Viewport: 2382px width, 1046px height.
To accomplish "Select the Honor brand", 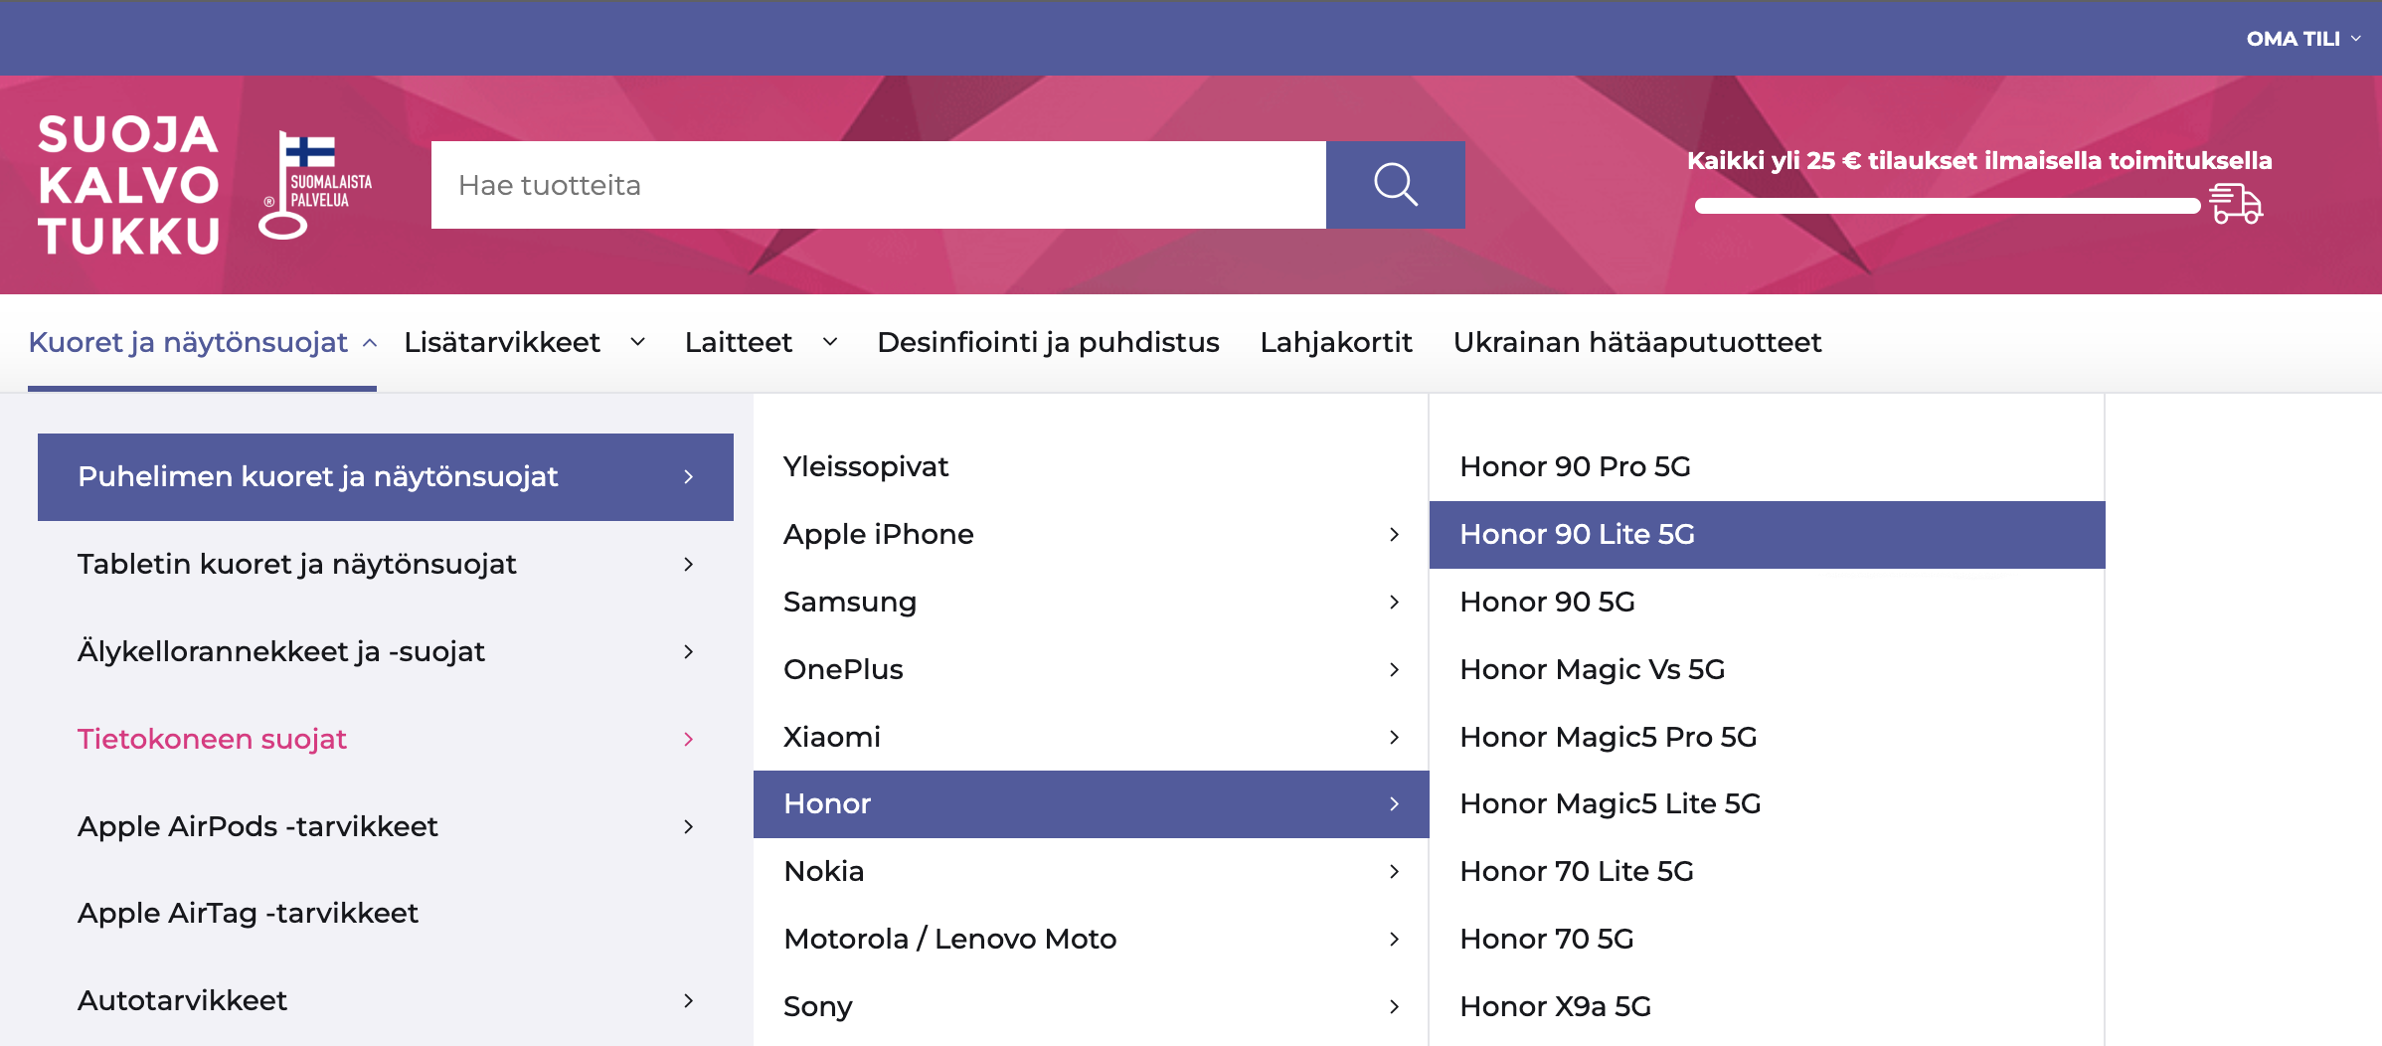I will 1092,804.
